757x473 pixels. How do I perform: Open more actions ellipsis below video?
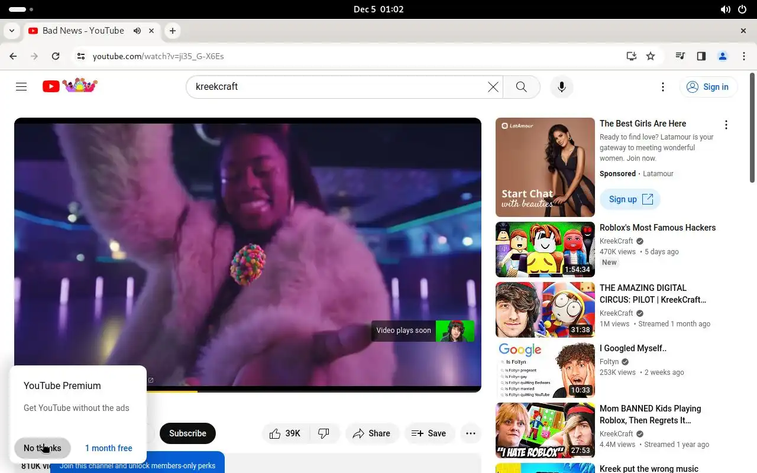pyautogui.click(x=471, y=433)
